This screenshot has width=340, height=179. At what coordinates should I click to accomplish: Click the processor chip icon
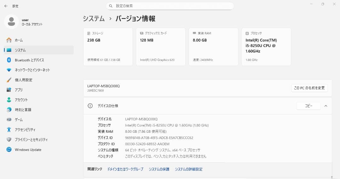pyautogui.click(x=247, y=33)
